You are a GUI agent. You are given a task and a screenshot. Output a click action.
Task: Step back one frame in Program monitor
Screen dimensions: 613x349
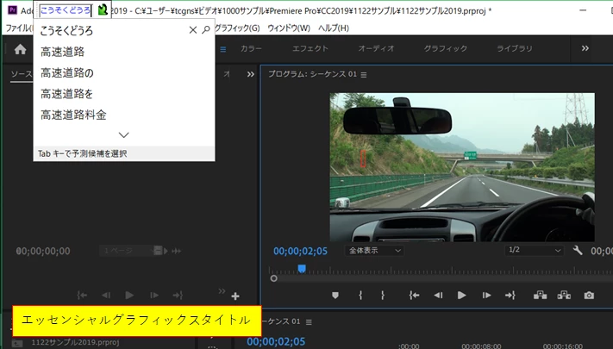coord(438,296)
